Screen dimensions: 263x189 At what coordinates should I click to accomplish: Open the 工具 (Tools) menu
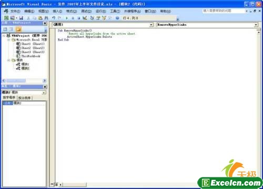coord(115,11)
